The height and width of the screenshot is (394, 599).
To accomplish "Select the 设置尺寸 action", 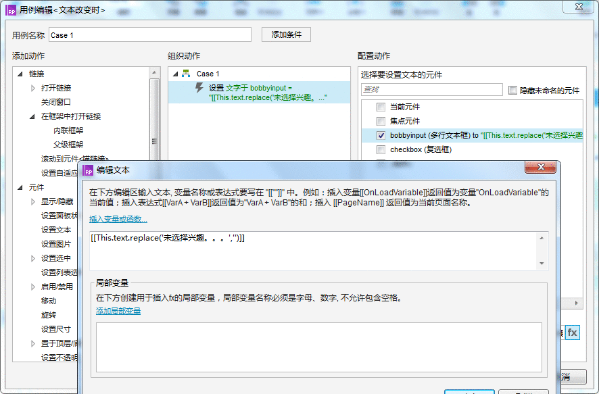I will point(55,329).
